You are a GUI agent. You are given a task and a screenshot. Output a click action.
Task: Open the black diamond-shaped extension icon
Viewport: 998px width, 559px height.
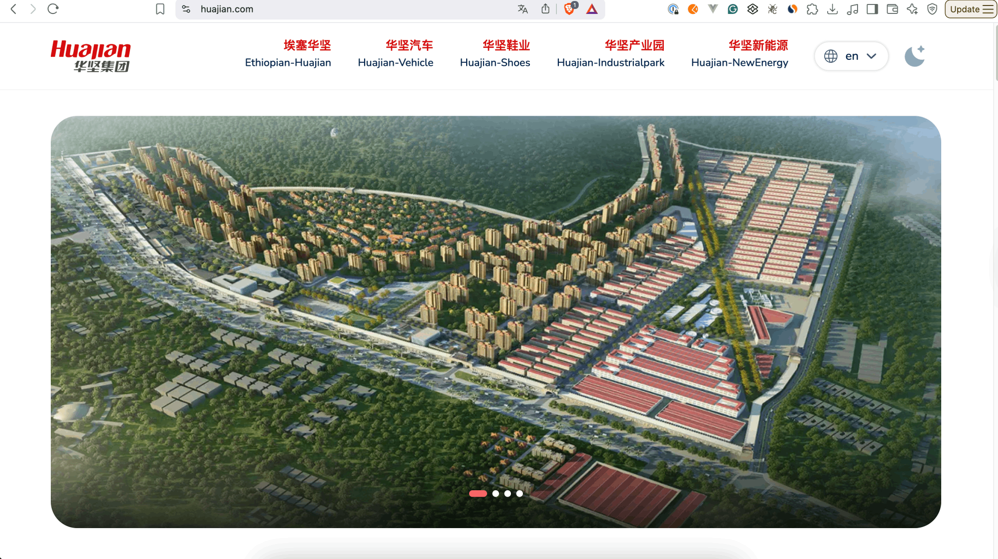[752, 9]
